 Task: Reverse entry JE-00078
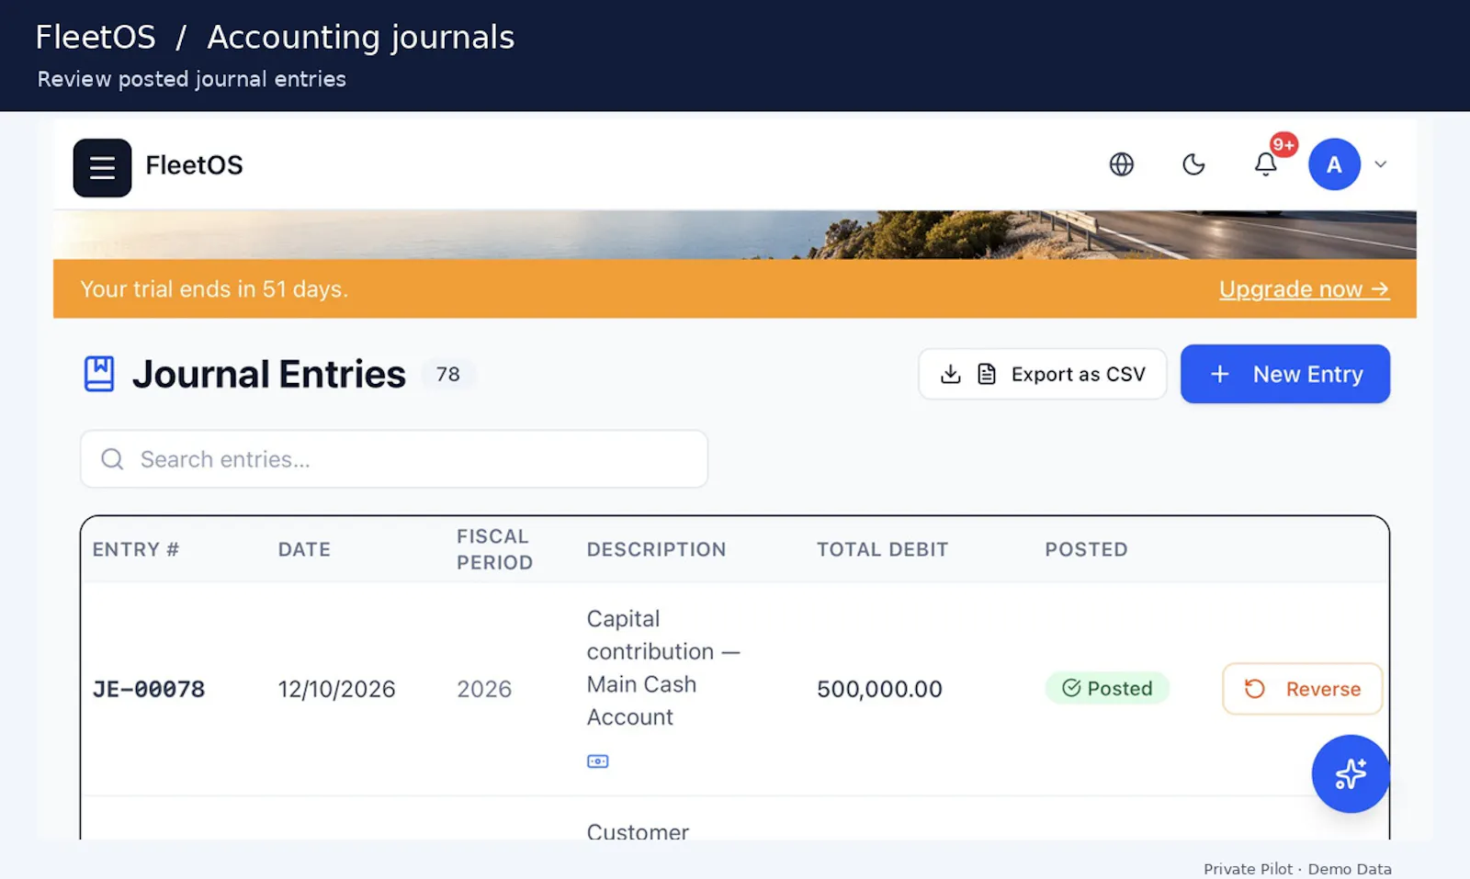point(1302,689)
